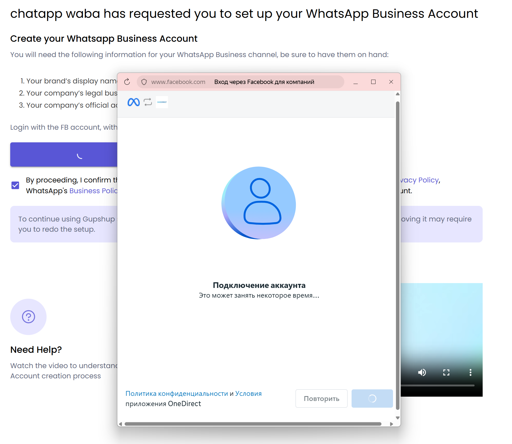This screenshot has width=512, height=444.
Task: Click the popup scroll down arrow
Action: pos(398,418)
